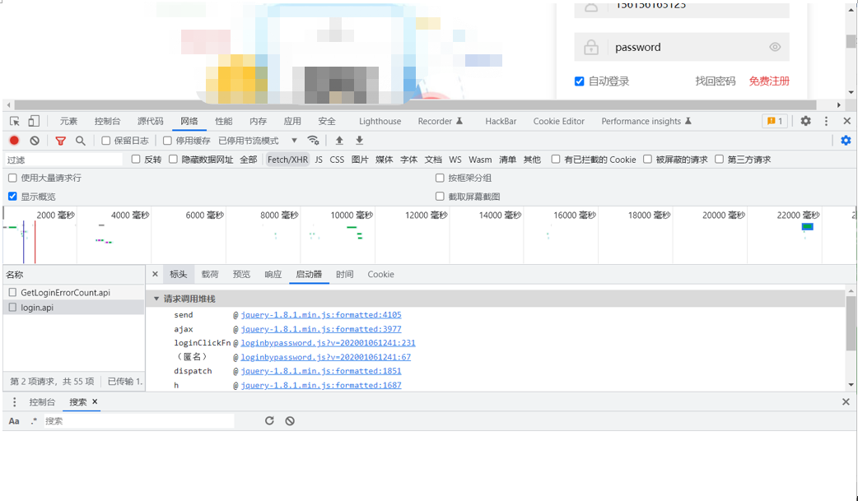Open network search magnifier icon

pyautogui.click(x=81, y=141)
